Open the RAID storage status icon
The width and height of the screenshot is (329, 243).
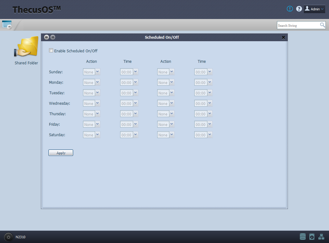click(x=303, y=237)
